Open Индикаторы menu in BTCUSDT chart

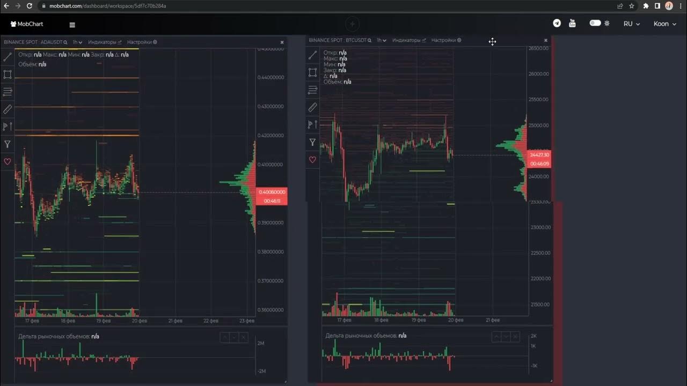click(x=409, y=40)
